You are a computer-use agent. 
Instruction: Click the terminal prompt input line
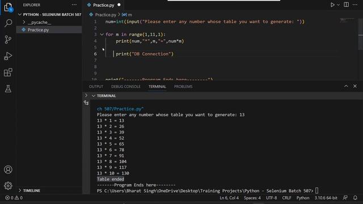[x=208, y=191]
